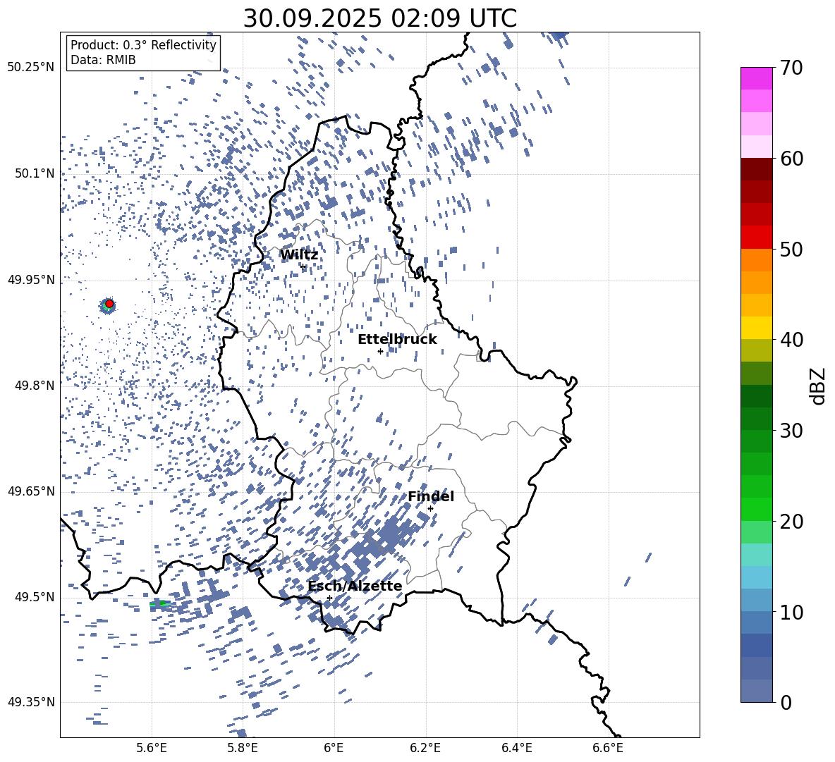The width and height of the screenshot is (835, 762).
Task: Click the Findel city label
Action: click(431, 496)
